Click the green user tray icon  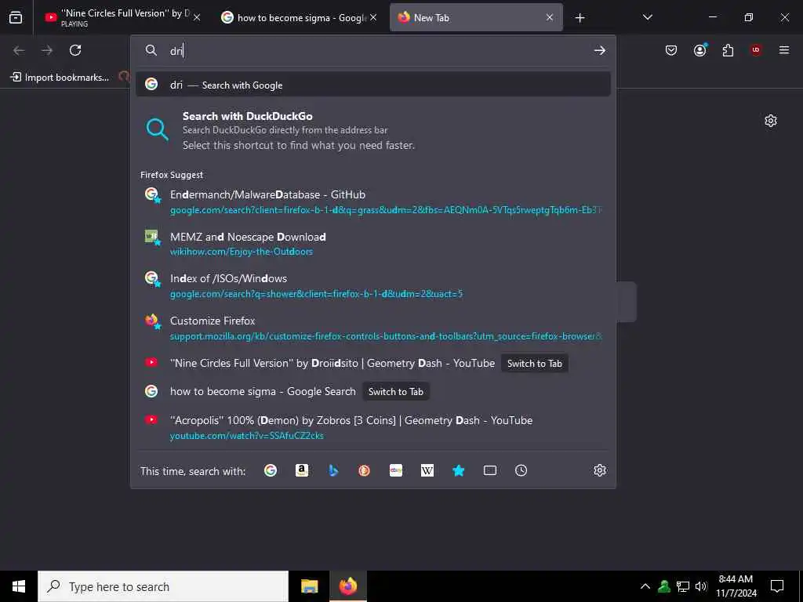664,586
